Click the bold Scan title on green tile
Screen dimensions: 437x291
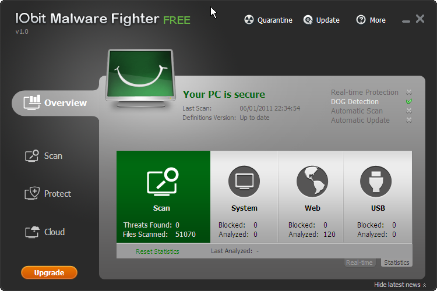[x=161, y=208]
